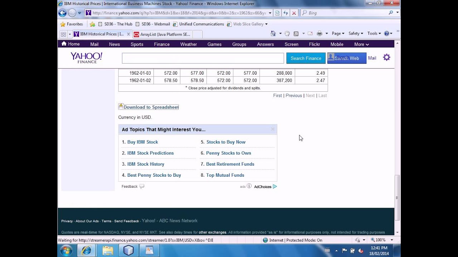Click the VirtualBox cube taskbar icon

[128, 251]
